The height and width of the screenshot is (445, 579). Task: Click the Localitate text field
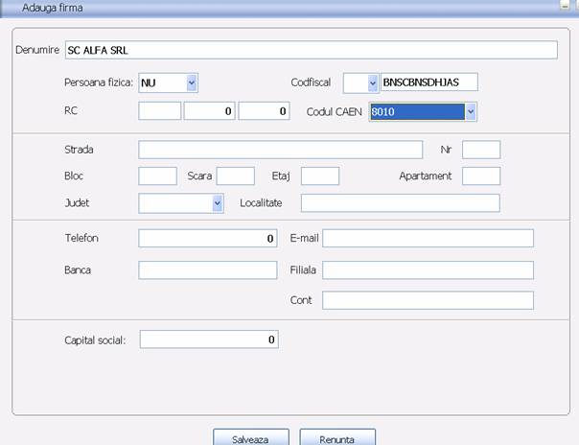400,203
